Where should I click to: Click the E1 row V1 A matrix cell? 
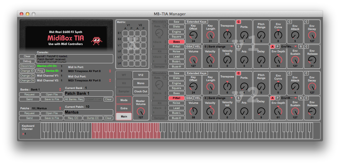(x=125, y=33)
